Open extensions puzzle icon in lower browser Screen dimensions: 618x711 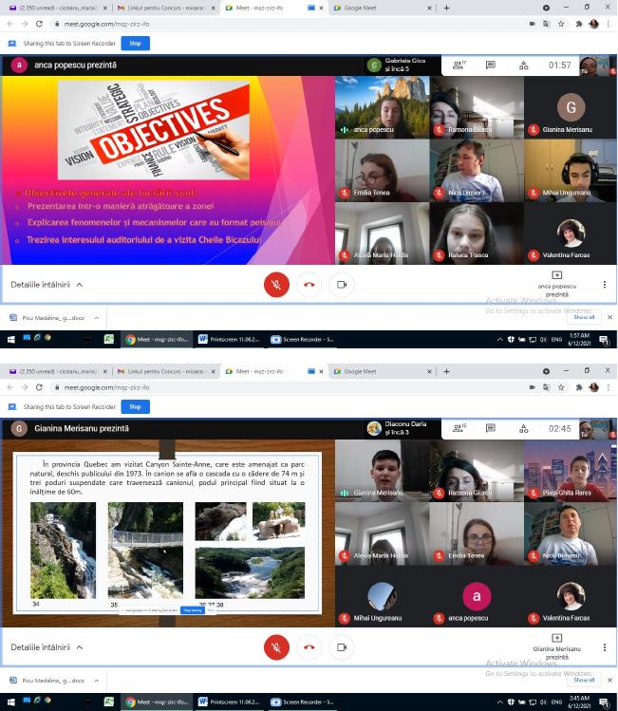[579, 387]
